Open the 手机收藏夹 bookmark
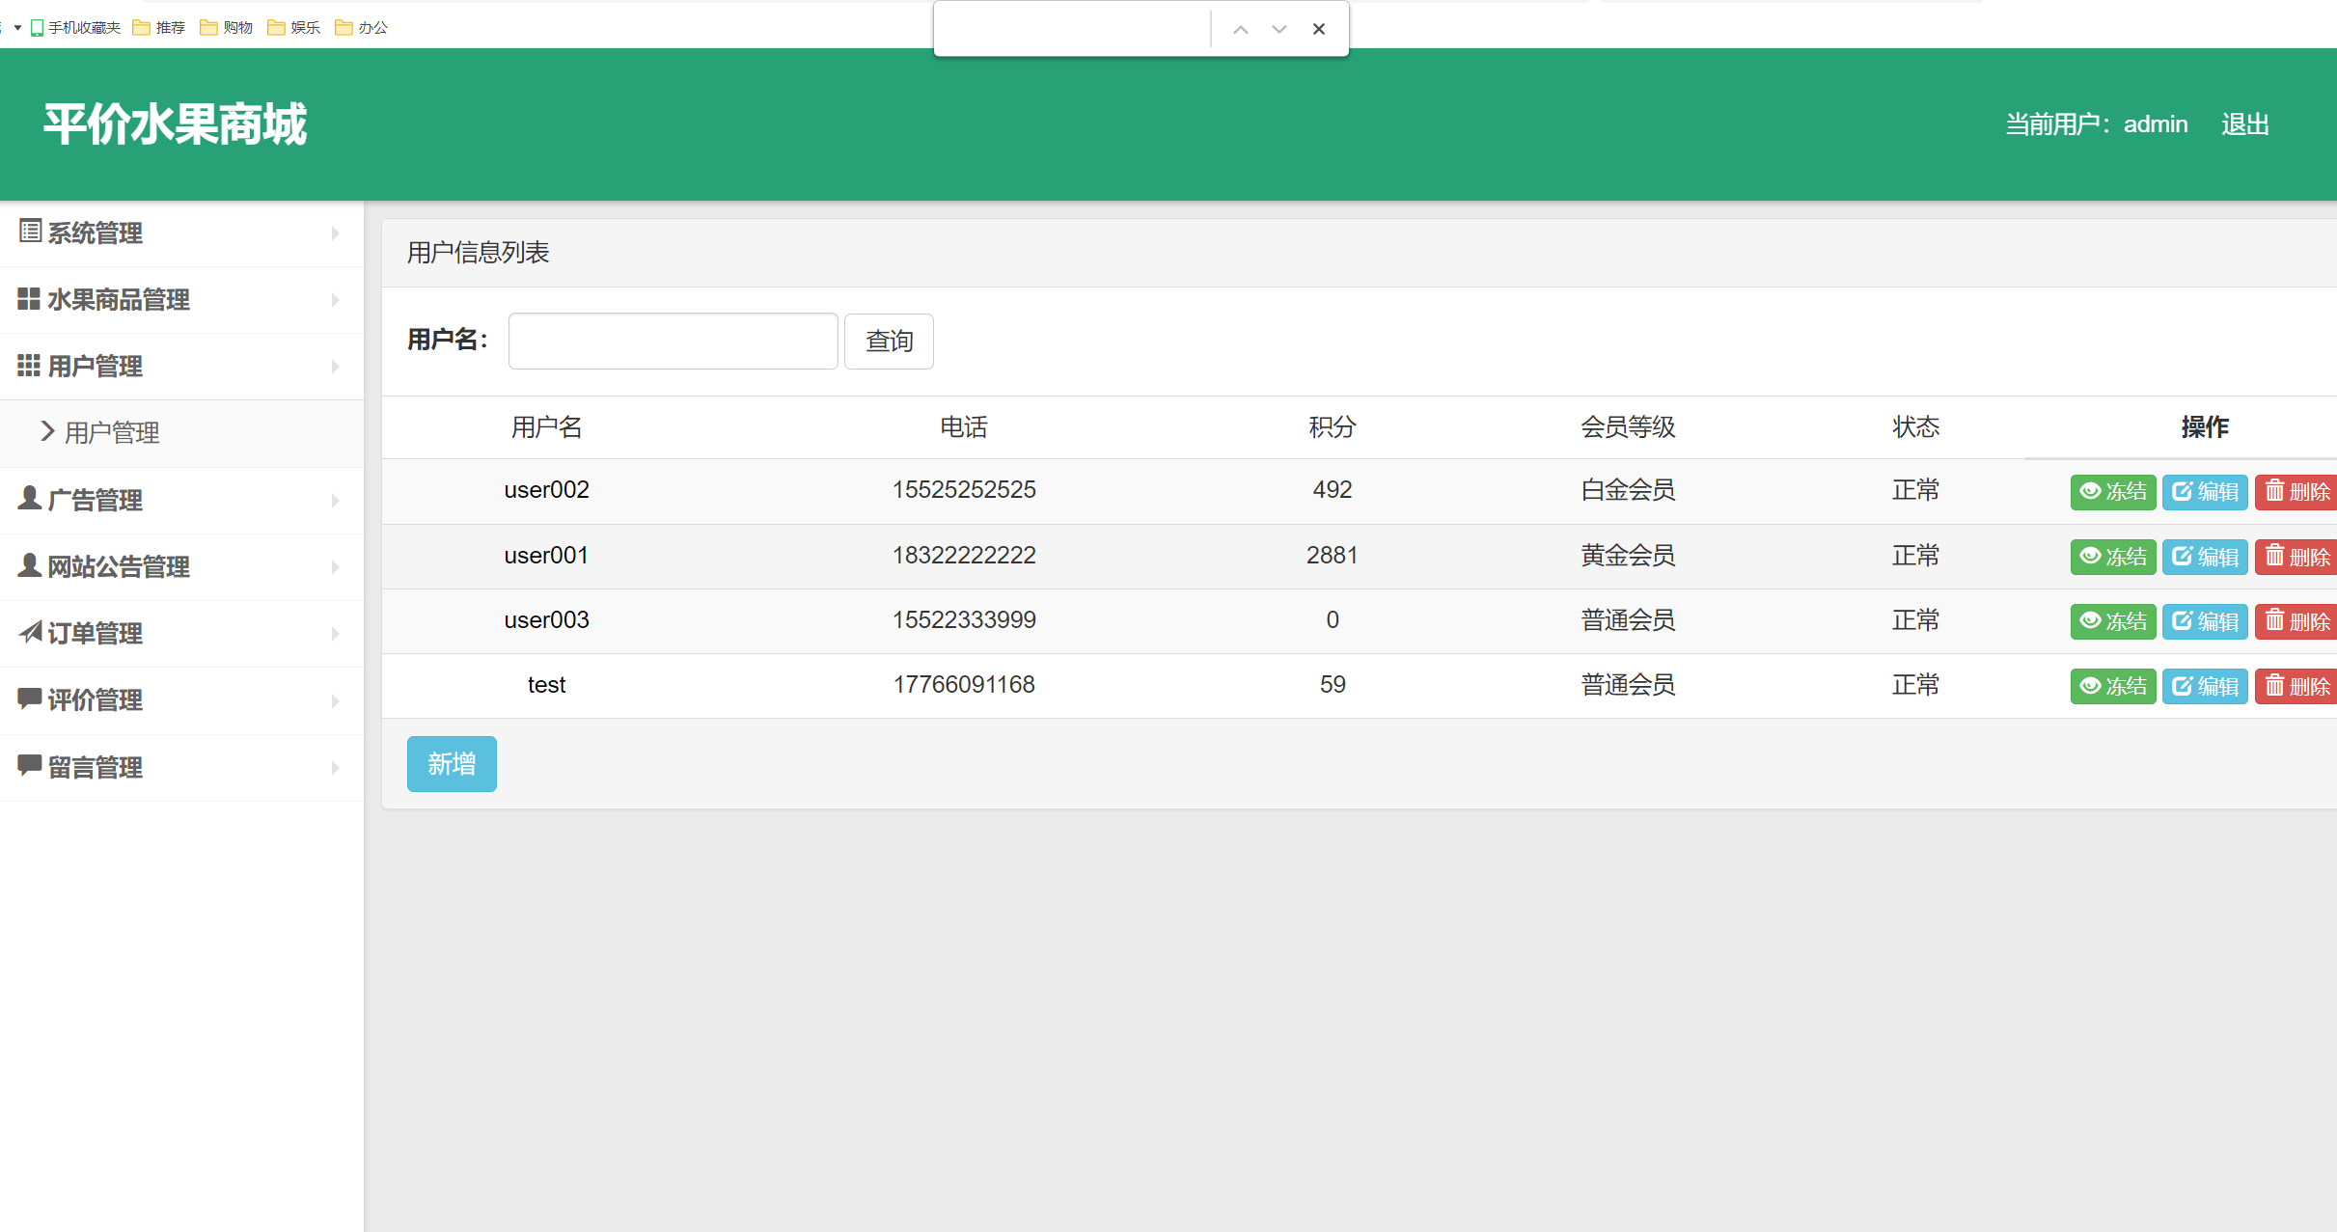2337x1232 pixels. click(x=75, y=28)
